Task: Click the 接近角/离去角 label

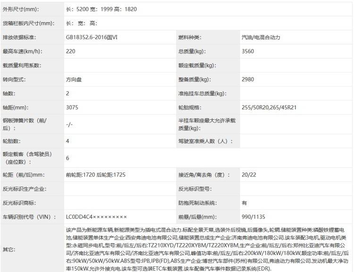Action: click(204, 175)
